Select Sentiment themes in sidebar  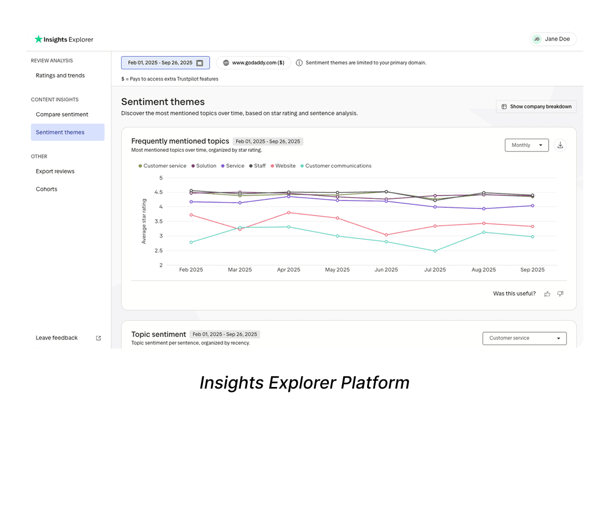tap(68, 132)
